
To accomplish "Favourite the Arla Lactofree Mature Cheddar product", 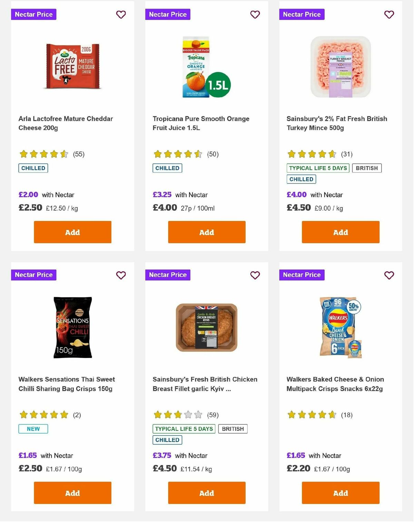I will click(x=121, y=15).
